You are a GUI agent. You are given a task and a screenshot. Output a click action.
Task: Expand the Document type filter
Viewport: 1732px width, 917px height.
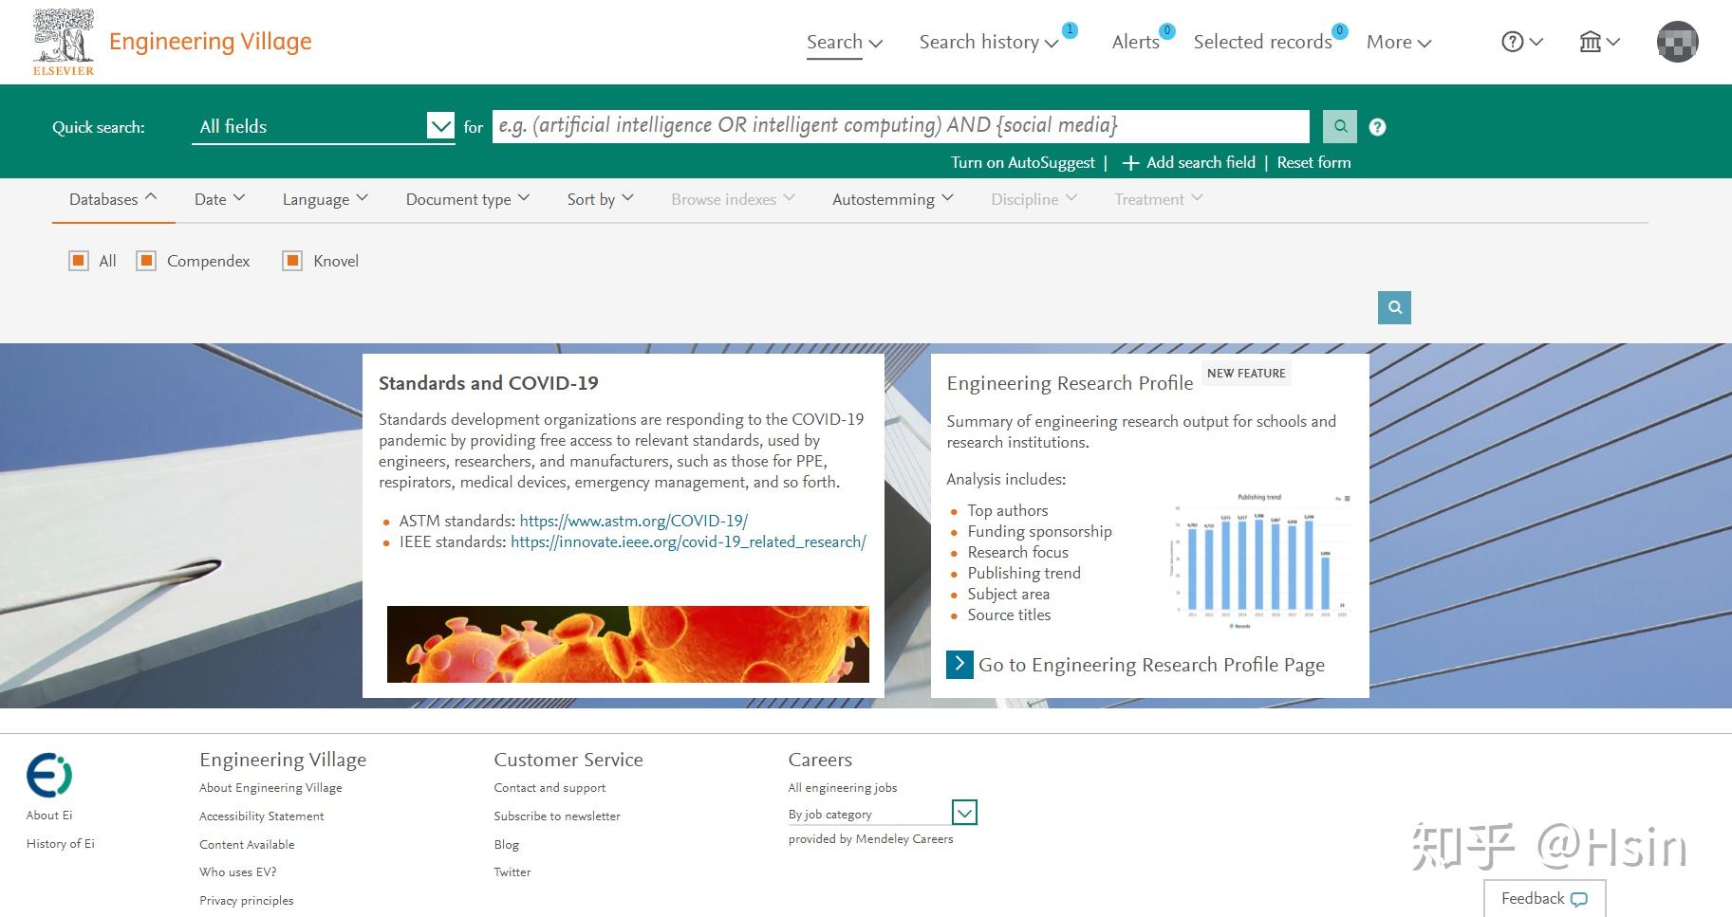468,199
